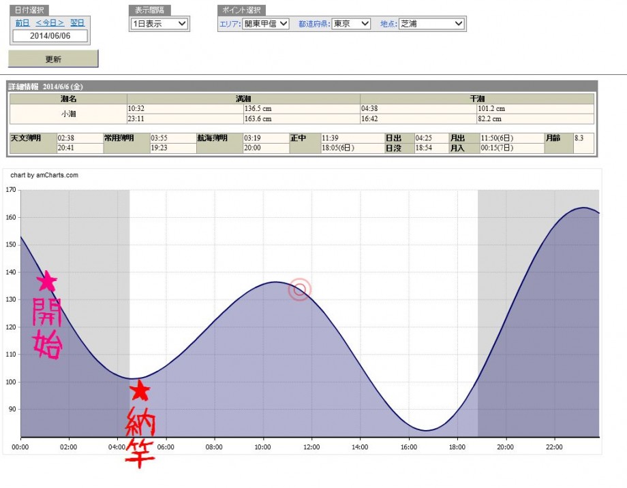The image size is (627, 488).
Task: Click the moonrise value 11:50(6日)
Action: tap(497, 138)
